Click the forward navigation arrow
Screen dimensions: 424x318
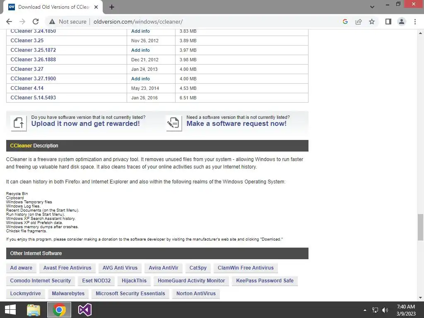coord(22,22)
